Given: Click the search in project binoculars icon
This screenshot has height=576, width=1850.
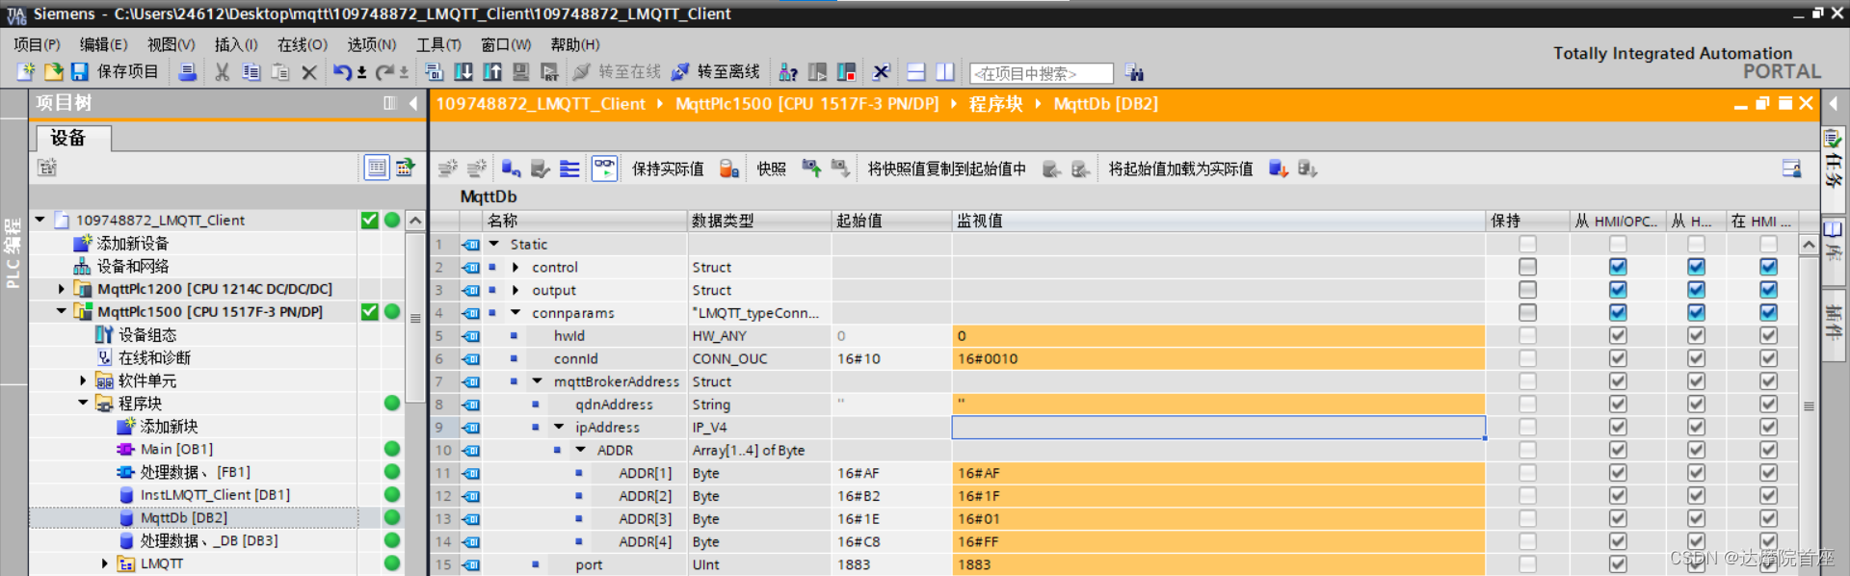Looking at the screenshot, I should [1135, 72].
